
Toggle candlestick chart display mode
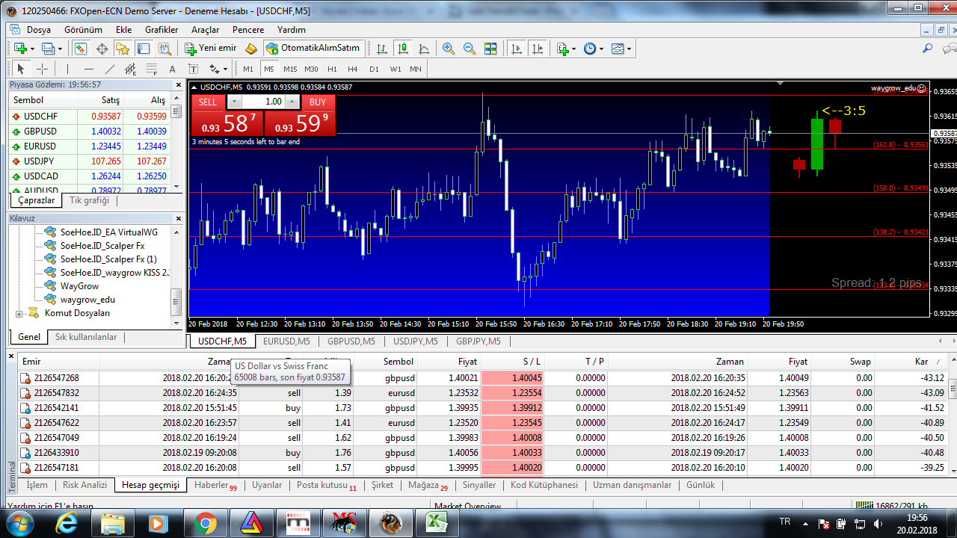click(x=403, y=49)
